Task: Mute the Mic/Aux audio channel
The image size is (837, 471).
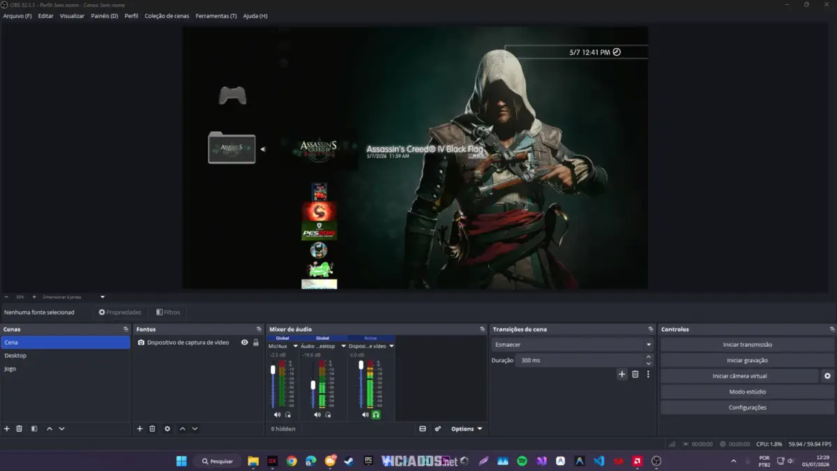Action: (x=277, y=414)
